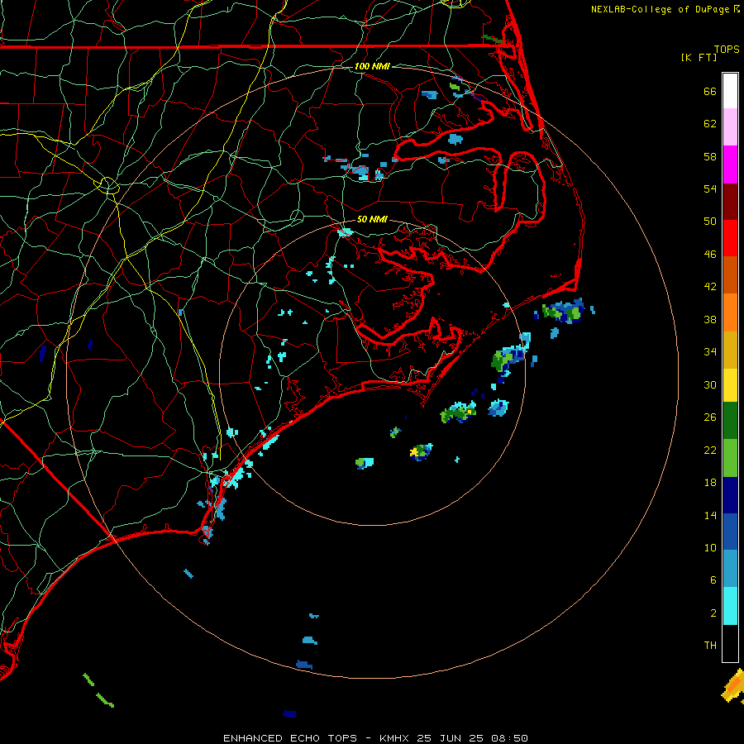Image resolution: width=744 pixels, height=744 pixels.
Task: Click the 58 legend scale value
Action: [x=710, y=156]
